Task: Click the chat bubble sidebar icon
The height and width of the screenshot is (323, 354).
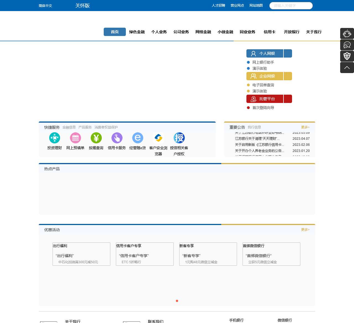Action: (x=347, y=45)
